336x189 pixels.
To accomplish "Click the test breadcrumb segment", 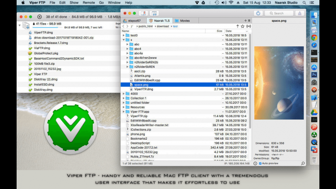I will tap(175, 26).
